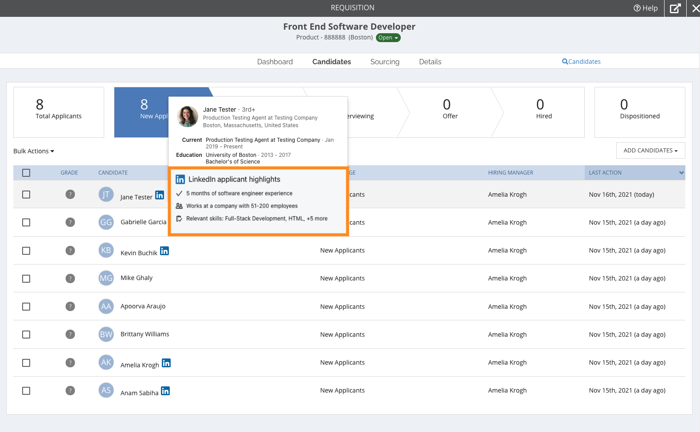Viewport: 700px width, 432px height.
Task: Go to the Sourcing tab
Action: [385, 62]
